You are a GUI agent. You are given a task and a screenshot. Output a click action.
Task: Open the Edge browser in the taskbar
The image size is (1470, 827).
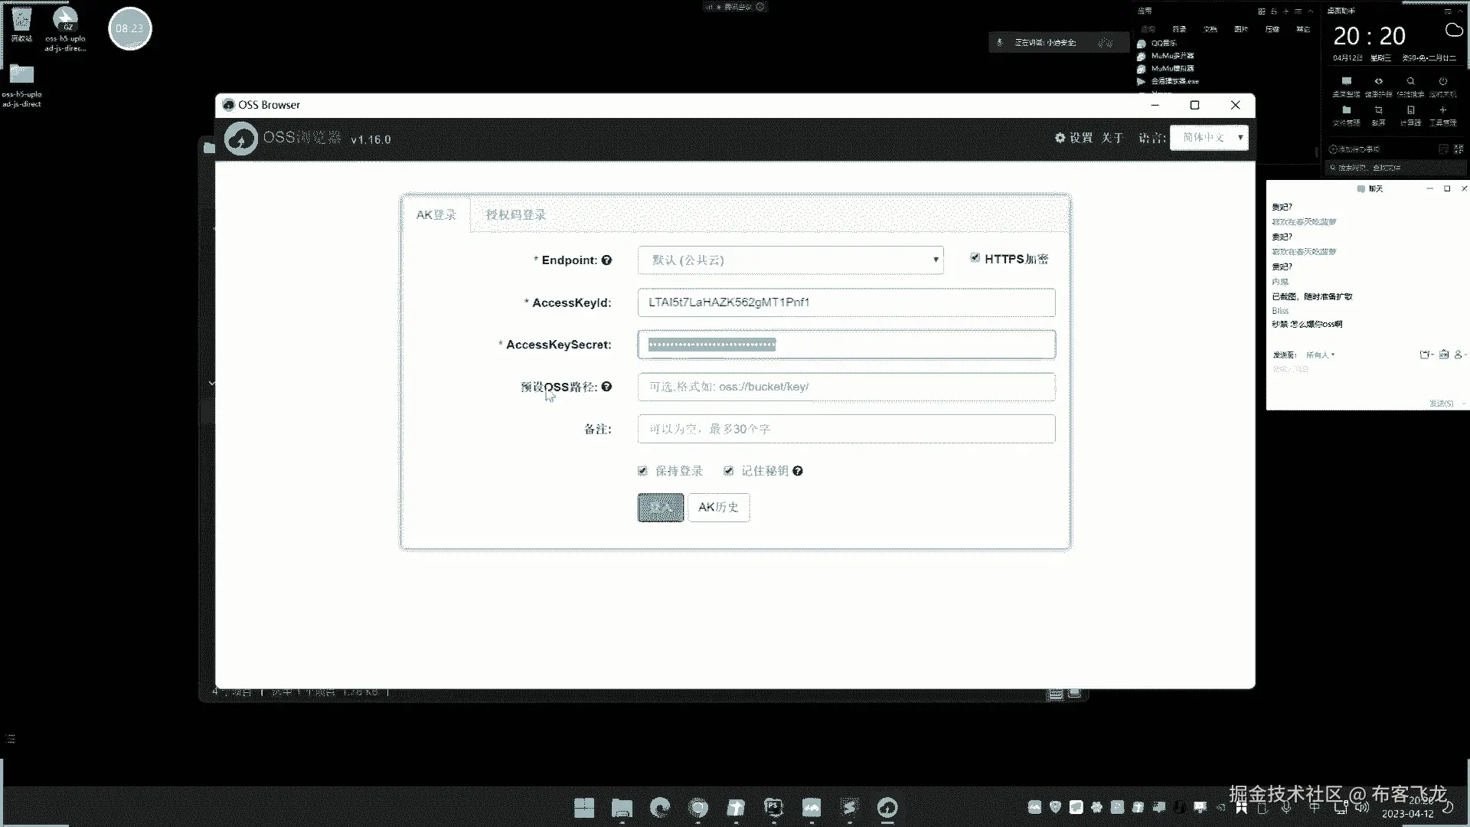pyautogui.click(x=659, y=807)
